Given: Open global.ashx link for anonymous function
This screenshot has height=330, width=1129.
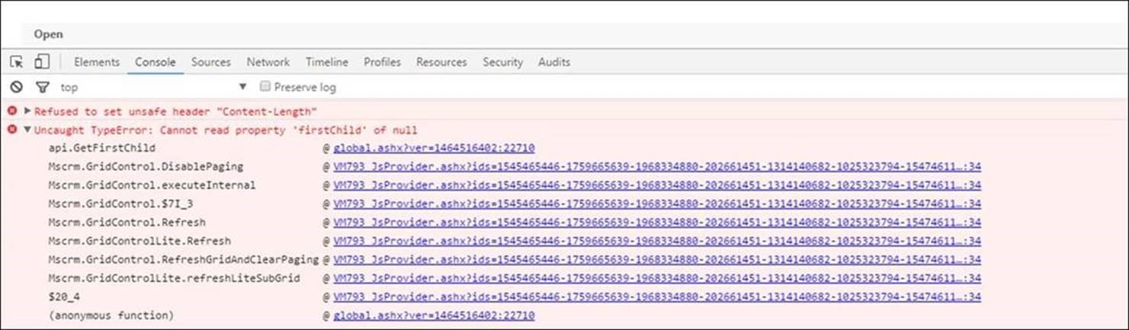Looking at the screenshot, I should (434, 316).
